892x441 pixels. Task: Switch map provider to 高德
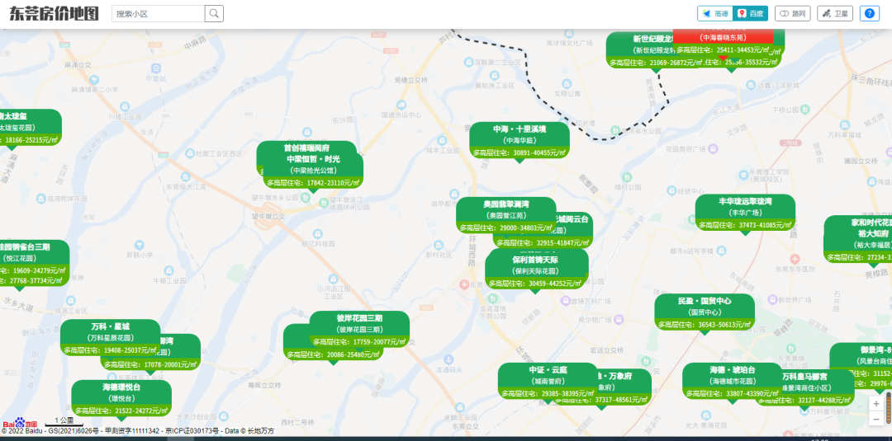click(715, 14)
